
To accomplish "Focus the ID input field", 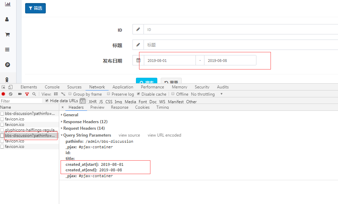I will 241,29.
